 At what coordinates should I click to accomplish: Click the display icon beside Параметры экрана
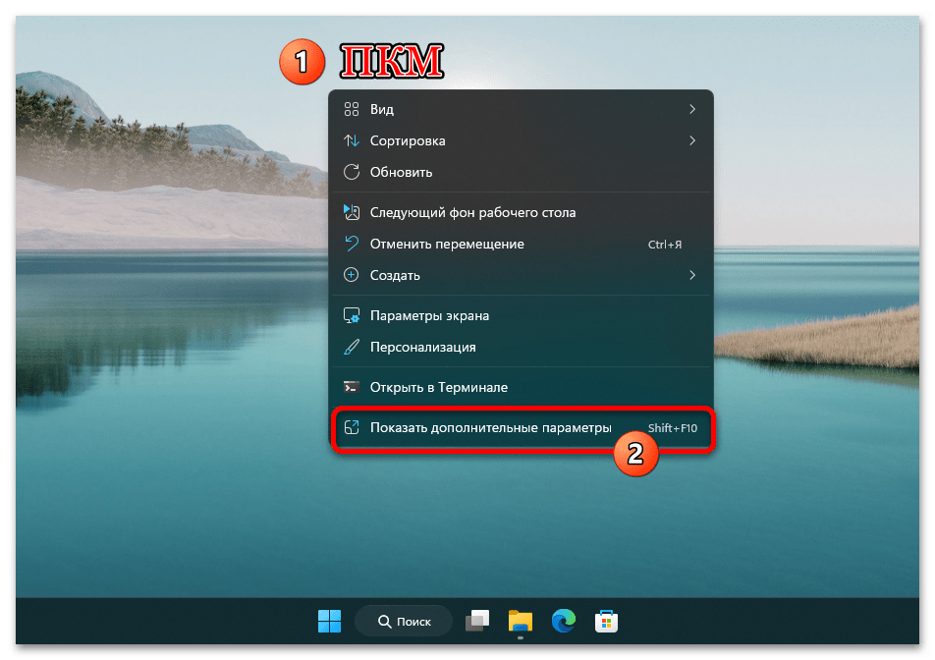pyautogui.click(x=351, y=315)
